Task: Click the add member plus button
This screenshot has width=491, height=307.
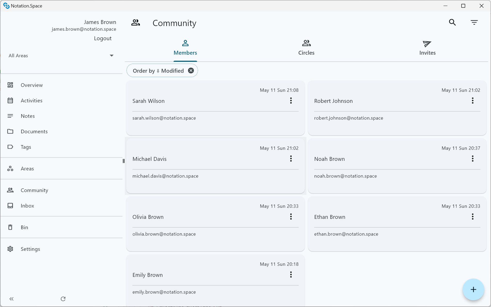Action: click(473, 289)
